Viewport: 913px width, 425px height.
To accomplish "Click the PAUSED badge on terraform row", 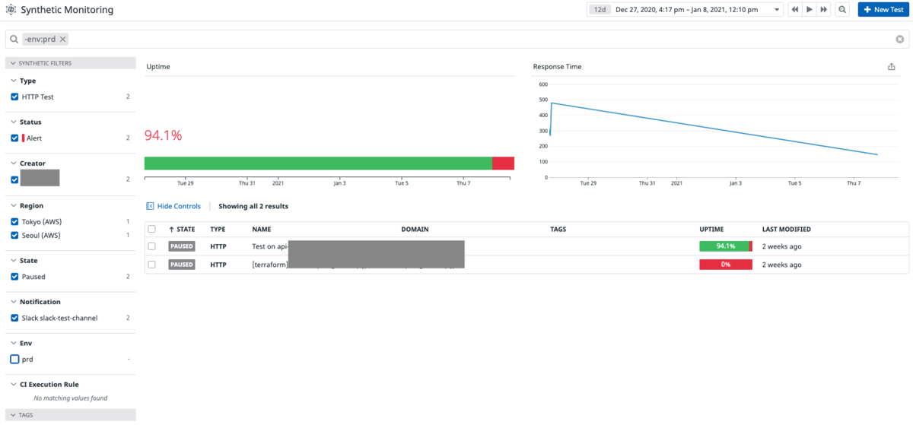I will click(x=182, y=265).
